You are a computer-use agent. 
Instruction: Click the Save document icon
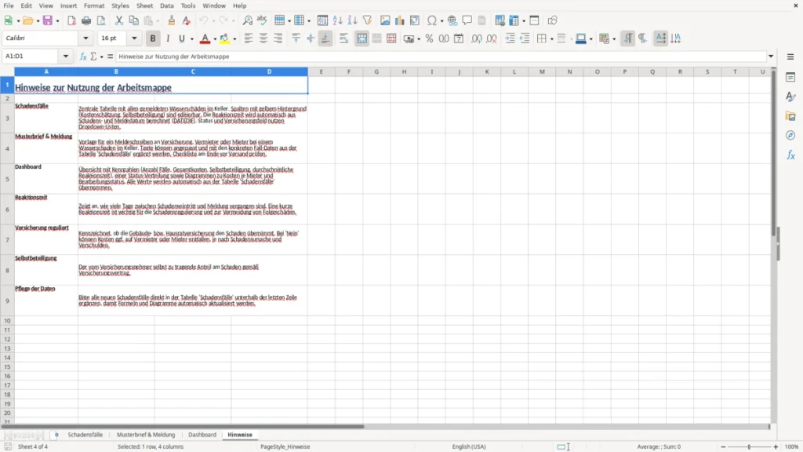pos(48,20)
